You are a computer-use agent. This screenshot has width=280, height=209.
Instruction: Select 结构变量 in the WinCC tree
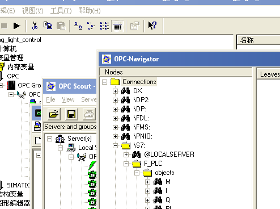[x=11, y=194]
